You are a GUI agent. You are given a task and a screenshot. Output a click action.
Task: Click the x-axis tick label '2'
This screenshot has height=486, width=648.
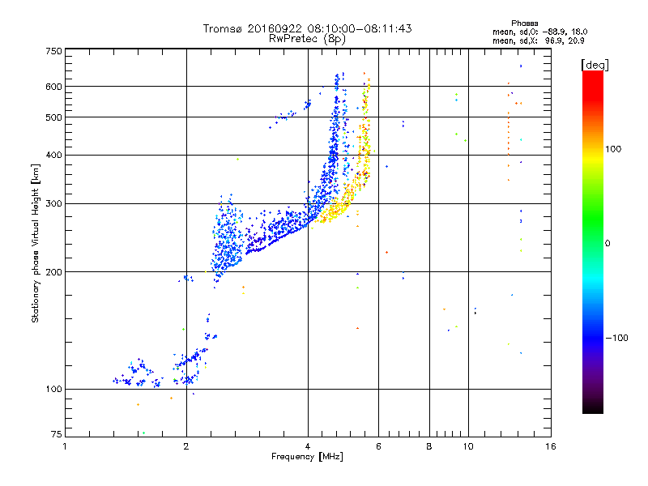(186, 446)
